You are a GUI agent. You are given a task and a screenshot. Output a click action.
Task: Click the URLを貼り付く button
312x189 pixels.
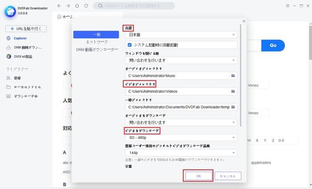(x=25, y=29)
